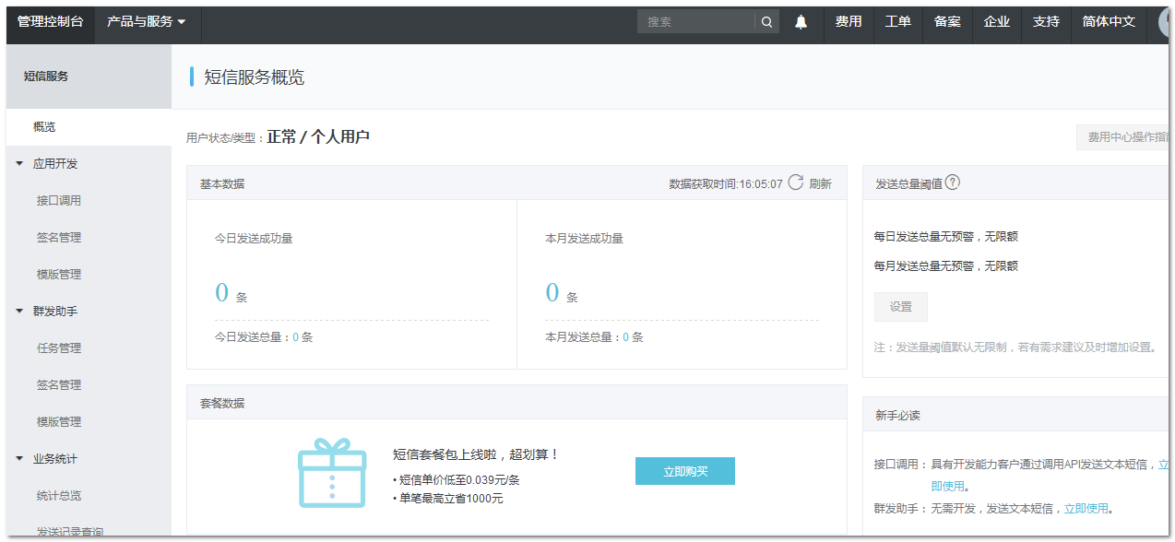Click the help question mark icon
Viewport: 1175px width, 542px height.
953,183
